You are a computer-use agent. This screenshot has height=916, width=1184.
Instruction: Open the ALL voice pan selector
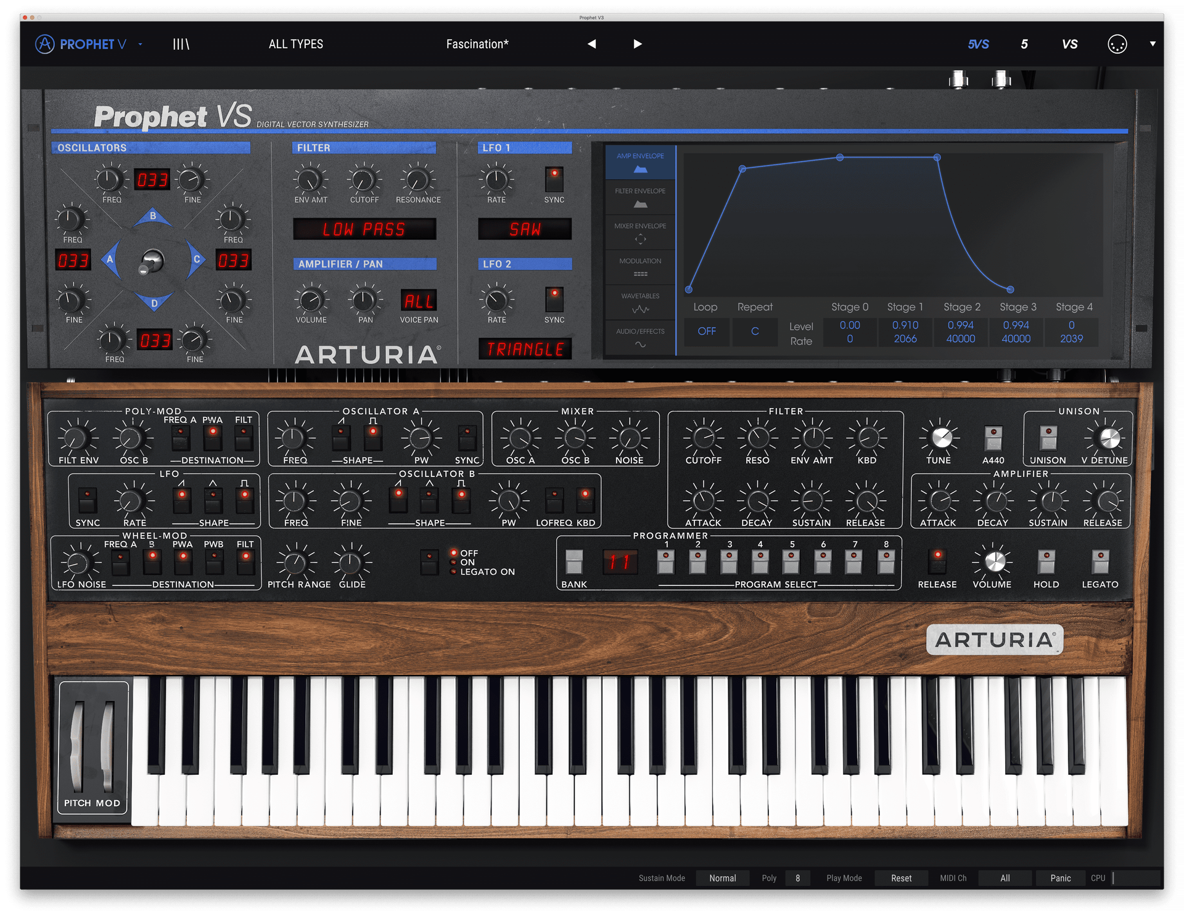pyautogui.click(x=419, y=301)
